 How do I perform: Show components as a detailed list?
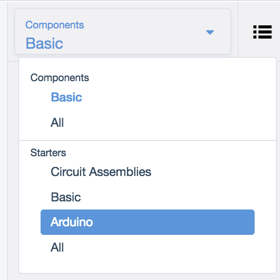(x=262, y=32)
